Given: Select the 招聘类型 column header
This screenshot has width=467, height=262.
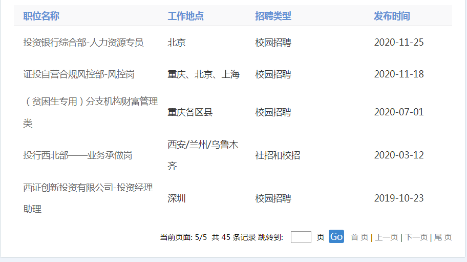Looking at the screenshot, I should [x=273, y=16].
